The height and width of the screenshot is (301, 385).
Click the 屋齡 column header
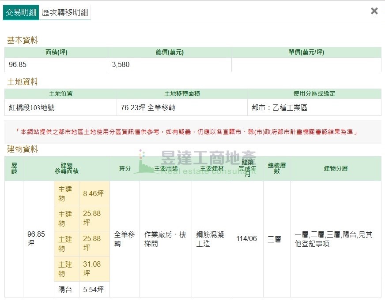click(14, 168)
